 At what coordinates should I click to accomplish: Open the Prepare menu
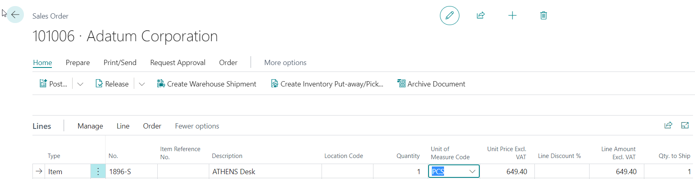pyautogui.click(x=78, y=63)
